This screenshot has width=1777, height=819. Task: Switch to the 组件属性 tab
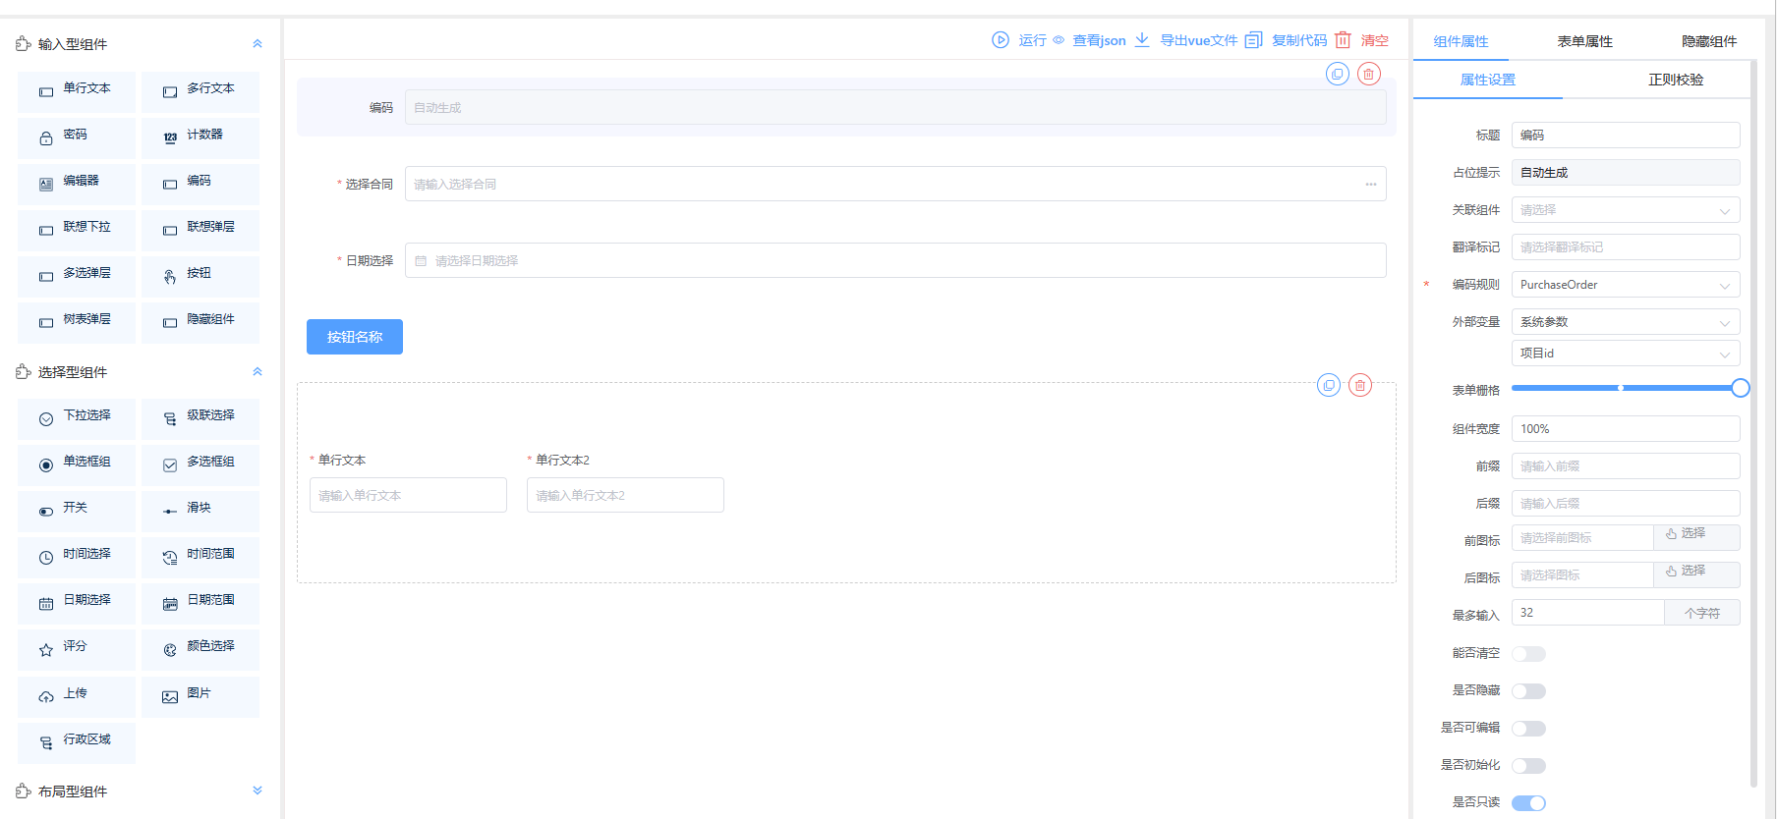(x=1461, y=41)
